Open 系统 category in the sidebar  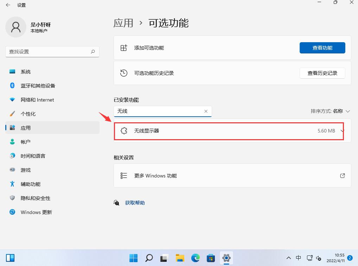(x=26, y=71)
